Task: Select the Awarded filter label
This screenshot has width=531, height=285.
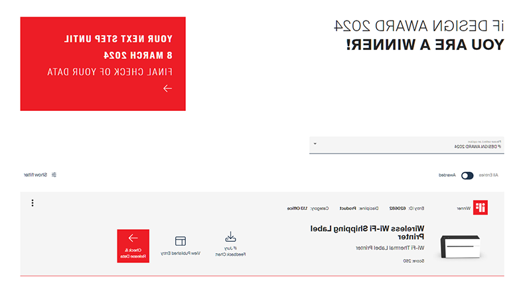Action: tap(447, 175)
